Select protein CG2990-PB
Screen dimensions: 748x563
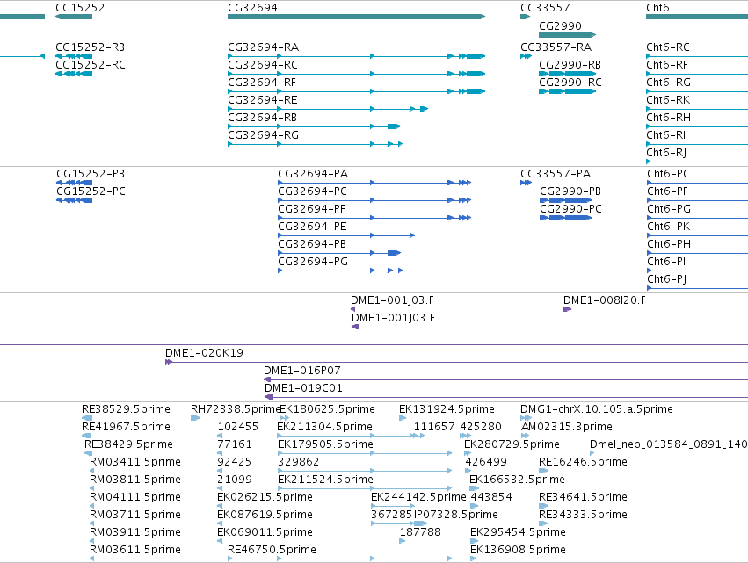pyautogui.click(x=570, y=191)
